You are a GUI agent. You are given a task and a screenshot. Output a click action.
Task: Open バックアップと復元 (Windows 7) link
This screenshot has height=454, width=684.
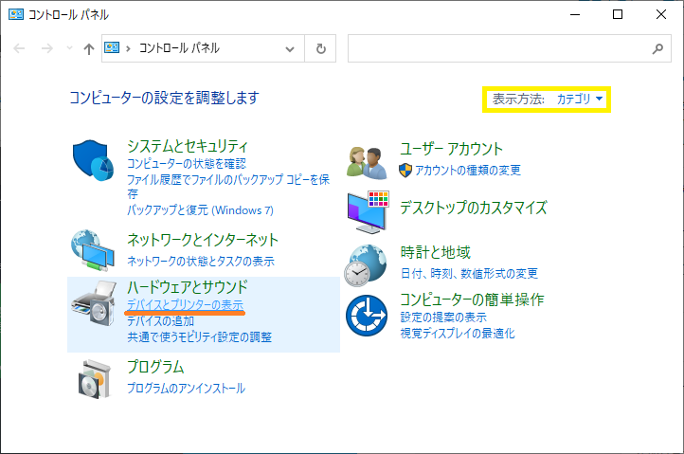click(200, 210)
